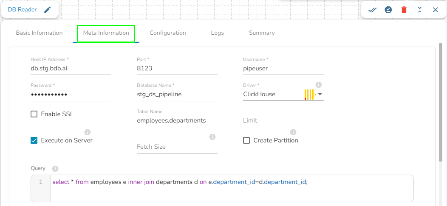Check the Create Partition checkbox

click(x=246, y=140)
